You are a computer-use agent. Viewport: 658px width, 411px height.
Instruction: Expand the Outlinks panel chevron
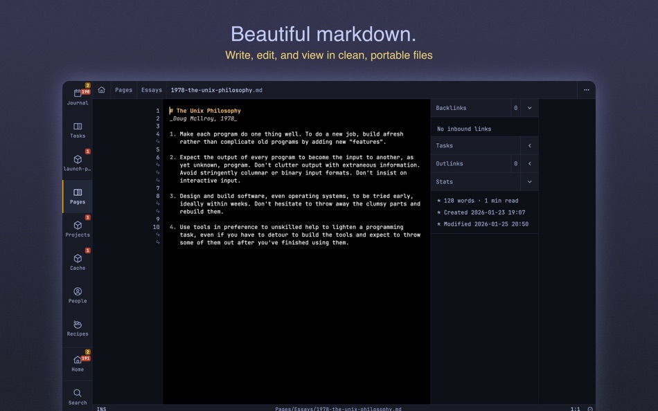point(530,163)
